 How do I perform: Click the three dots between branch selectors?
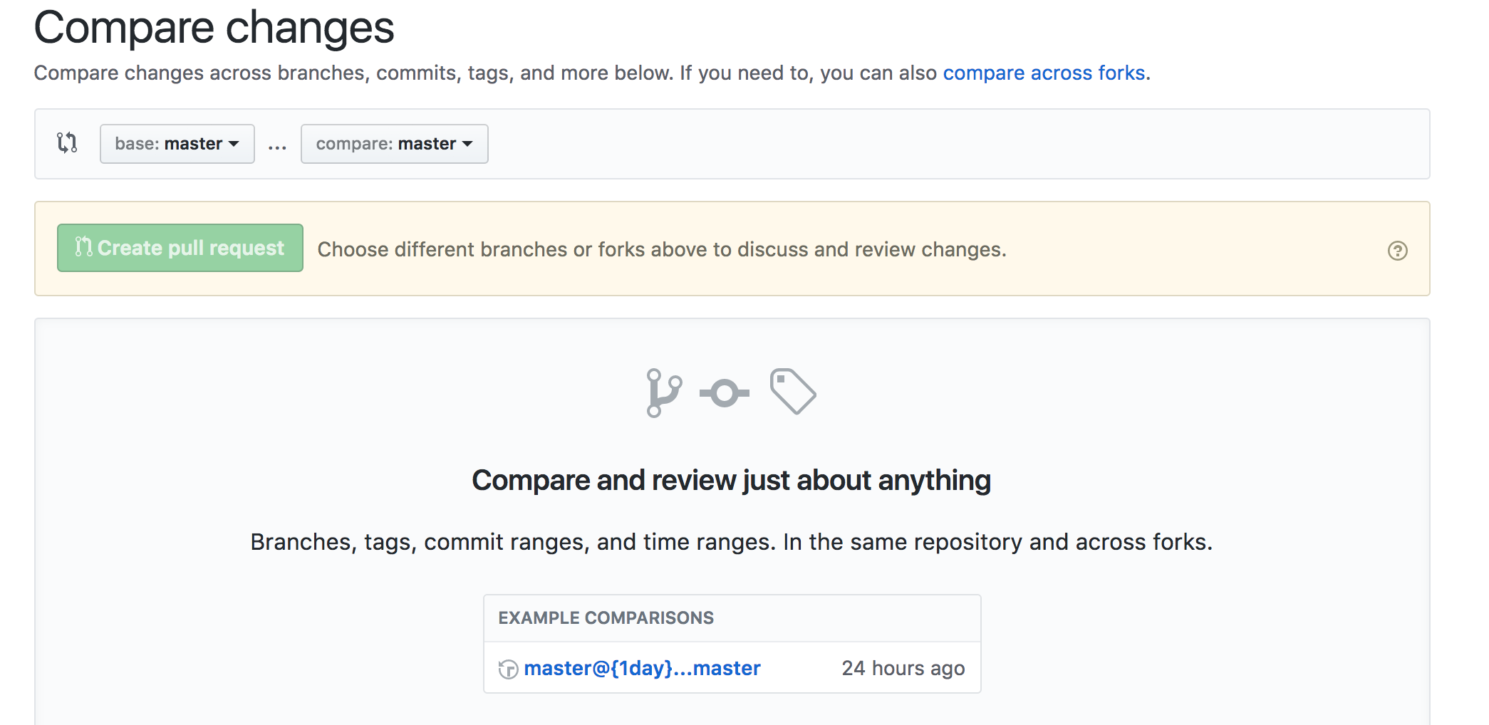pos(277,147)
